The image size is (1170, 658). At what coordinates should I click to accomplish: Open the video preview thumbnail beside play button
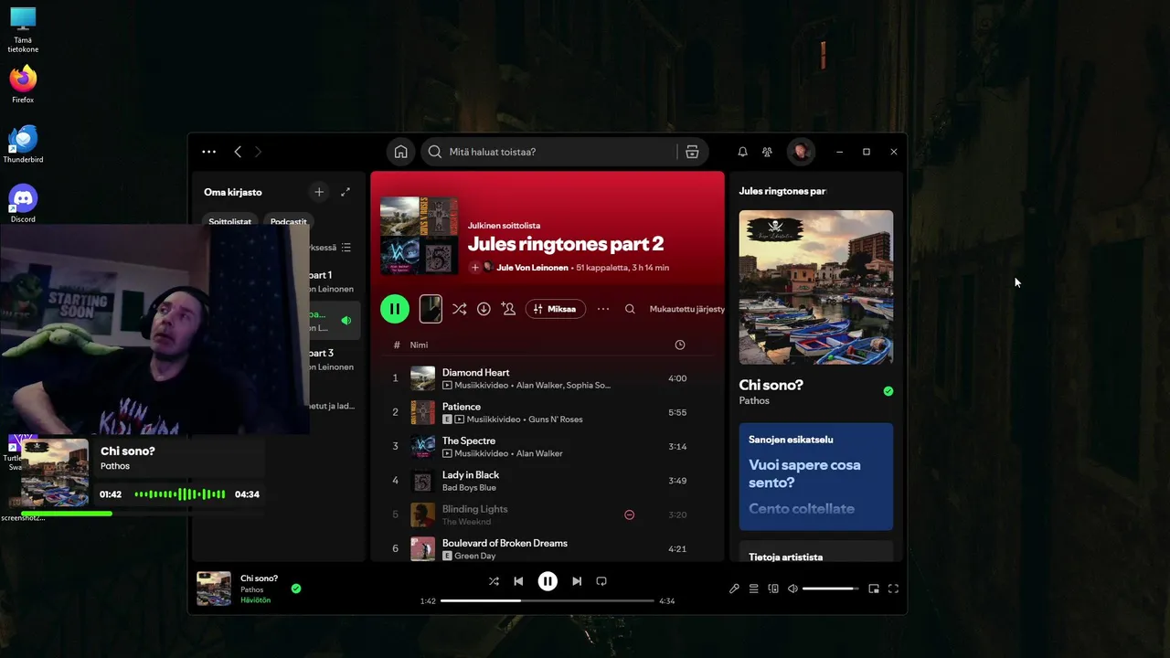point(431,309)
